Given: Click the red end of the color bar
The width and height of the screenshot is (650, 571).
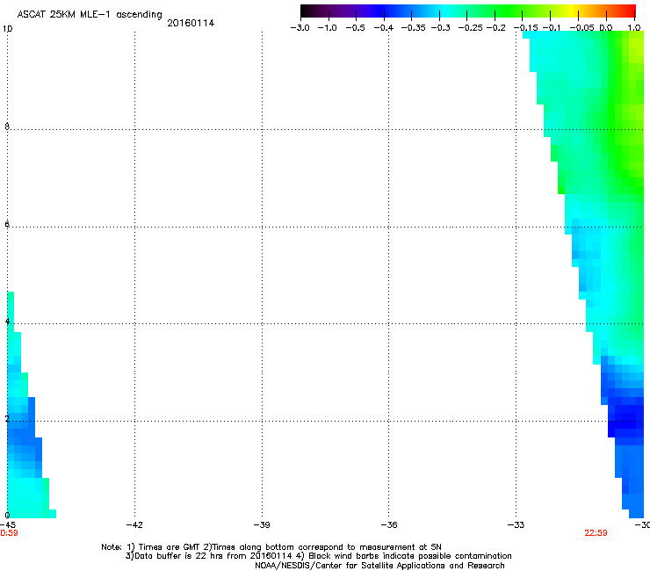Looking at the screenshot, I should coord(630,11).
